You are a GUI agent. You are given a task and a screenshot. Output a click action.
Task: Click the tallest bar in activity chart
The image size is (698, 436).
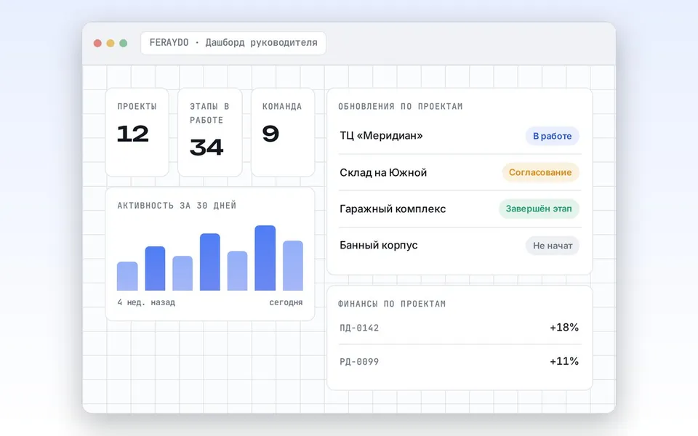click(x=265, y=258)
